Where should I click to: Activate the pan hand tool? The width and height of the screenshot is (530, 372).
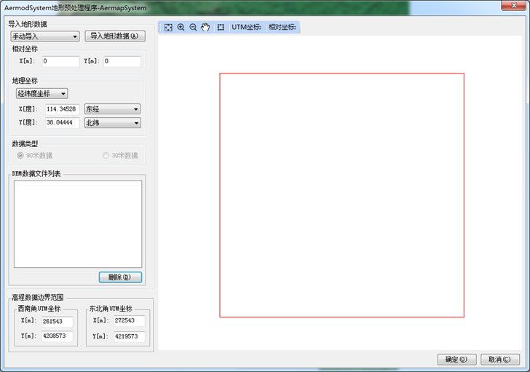(205, 27)
